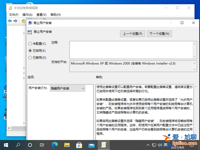Open File Explorer from the taskbar

point(67,145)
